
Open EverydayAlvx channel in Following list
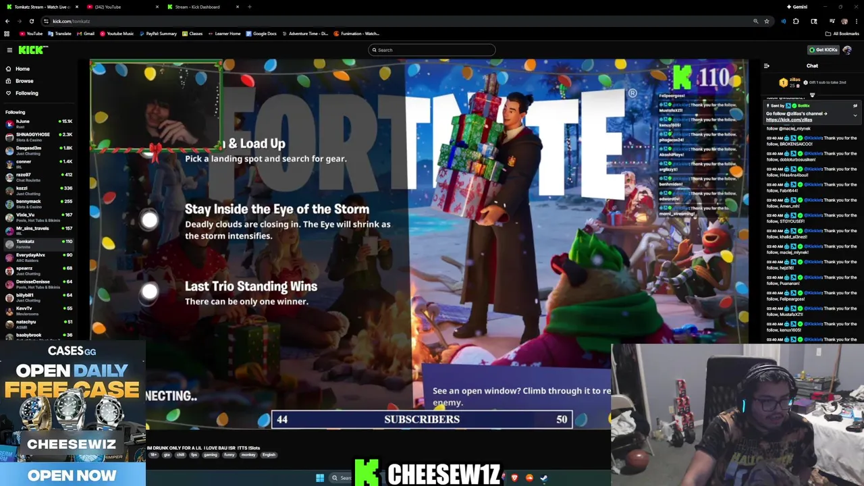click(38, 257)
